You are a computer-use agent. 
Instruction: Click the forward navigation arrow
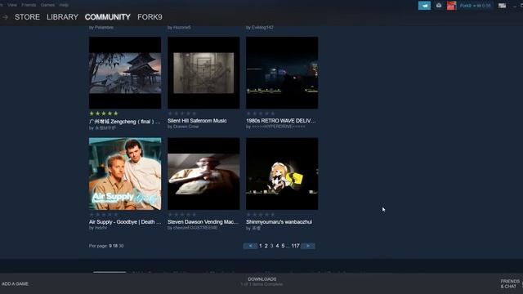[5, 17]
